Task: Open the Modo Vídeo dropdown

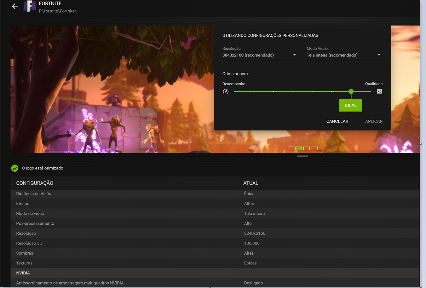Action: click(344, 55)
